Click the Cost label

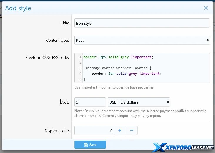tap(64, 102)
